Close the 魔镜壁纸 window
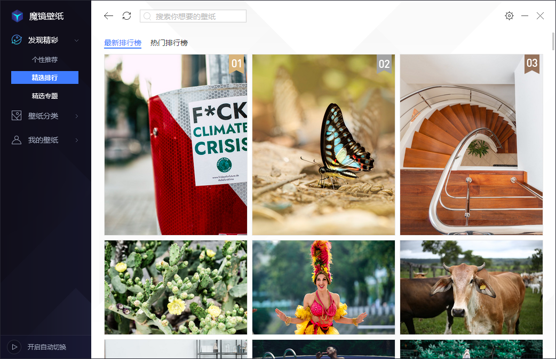Viewport: 556px width, 359px height. [x=540, y=15]
